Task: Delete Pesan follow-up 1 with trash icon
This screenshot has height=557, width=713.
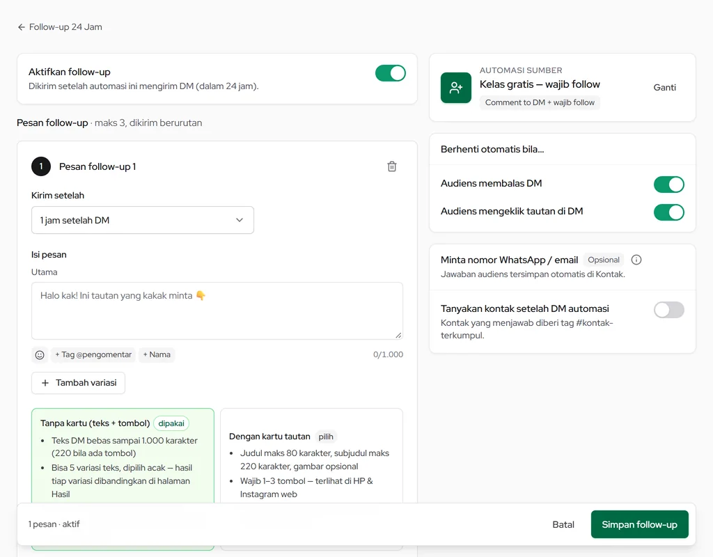Action: [392, 166]
